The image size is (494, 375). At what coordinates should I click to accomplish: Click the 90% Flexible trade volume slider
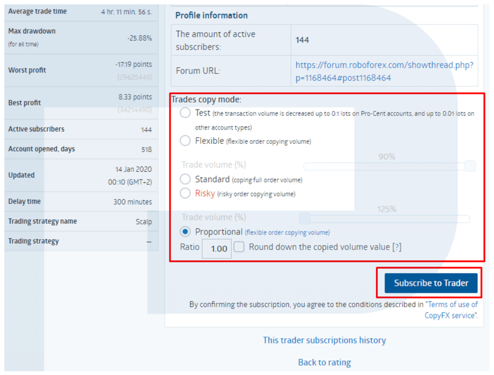click(390, 166)
